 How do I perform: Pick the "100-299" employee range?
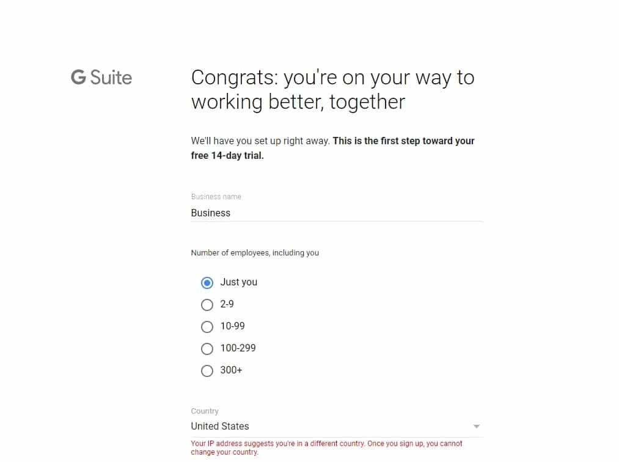(x=207, y=348)
